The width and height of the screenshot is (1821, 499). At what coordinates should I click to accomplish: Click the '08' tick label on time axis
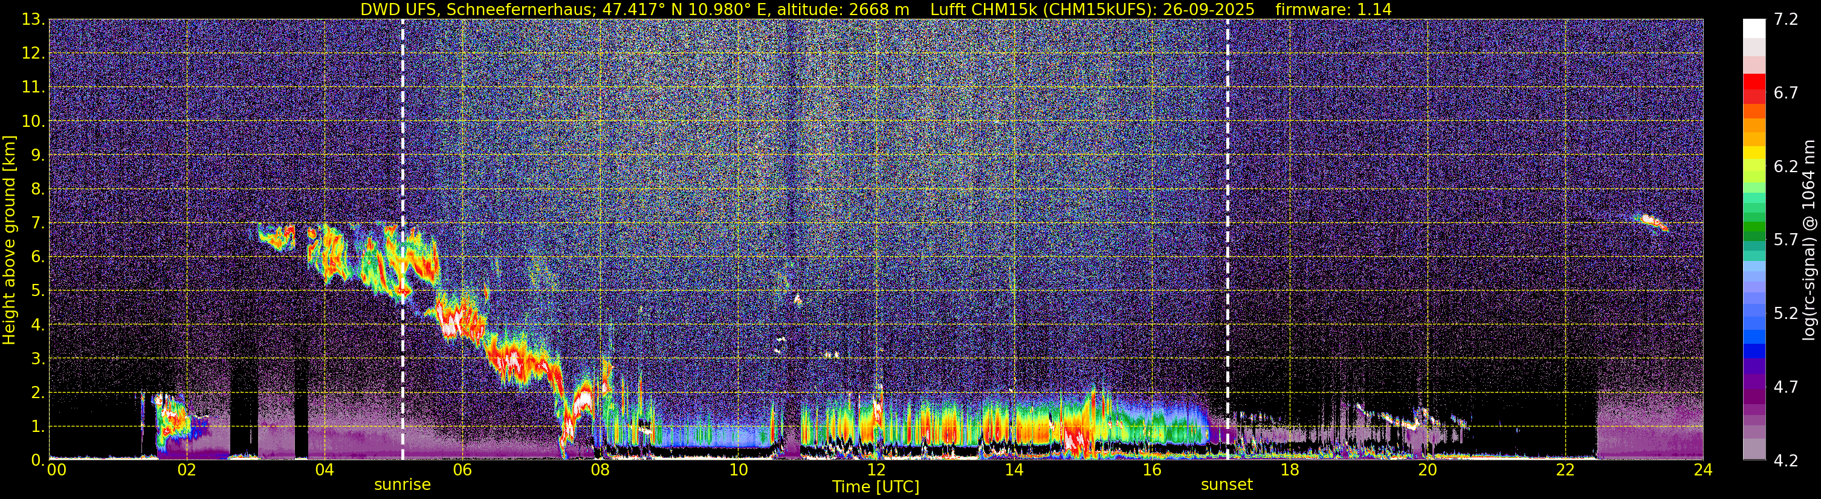pos(600,470)
